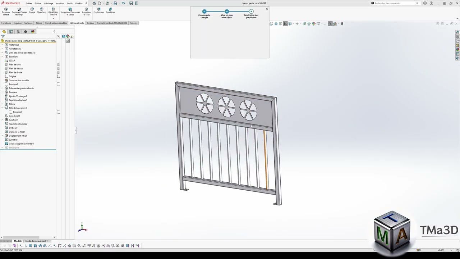Select the Déplacer/Copier les corps tool
Screen dimensions: 460x259
point(19,12)
